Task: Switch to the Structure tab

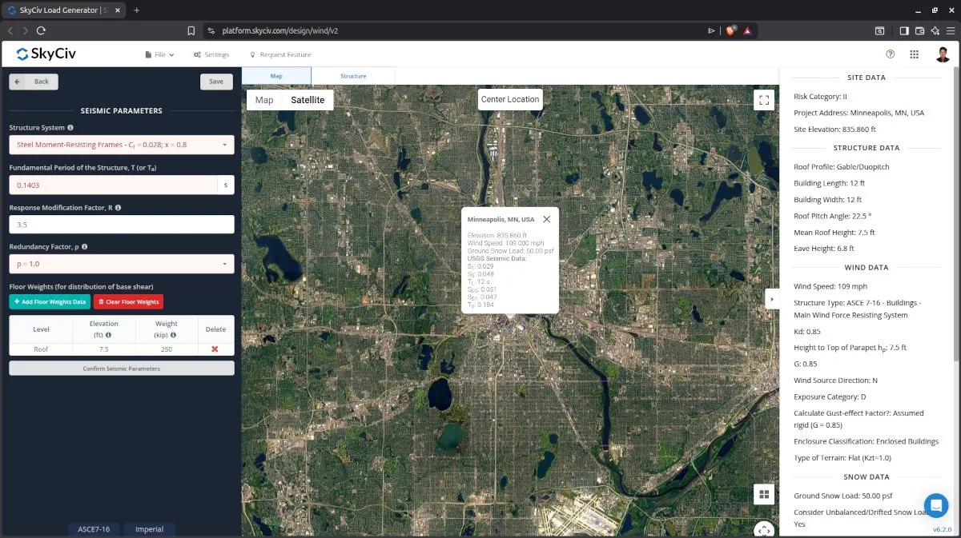Action: point(353,76)
